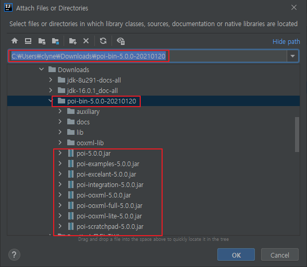Select the jdk-8u291-docs-all folder icon

62,80
